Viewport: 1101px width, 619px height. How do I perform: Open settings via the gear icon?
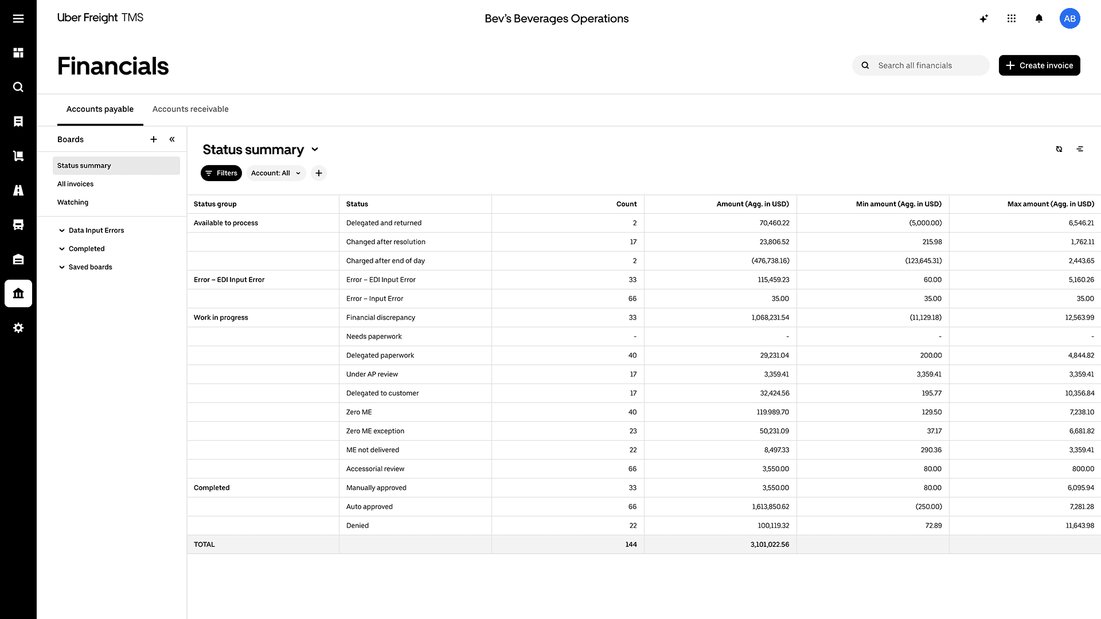(x=18, y=327)
